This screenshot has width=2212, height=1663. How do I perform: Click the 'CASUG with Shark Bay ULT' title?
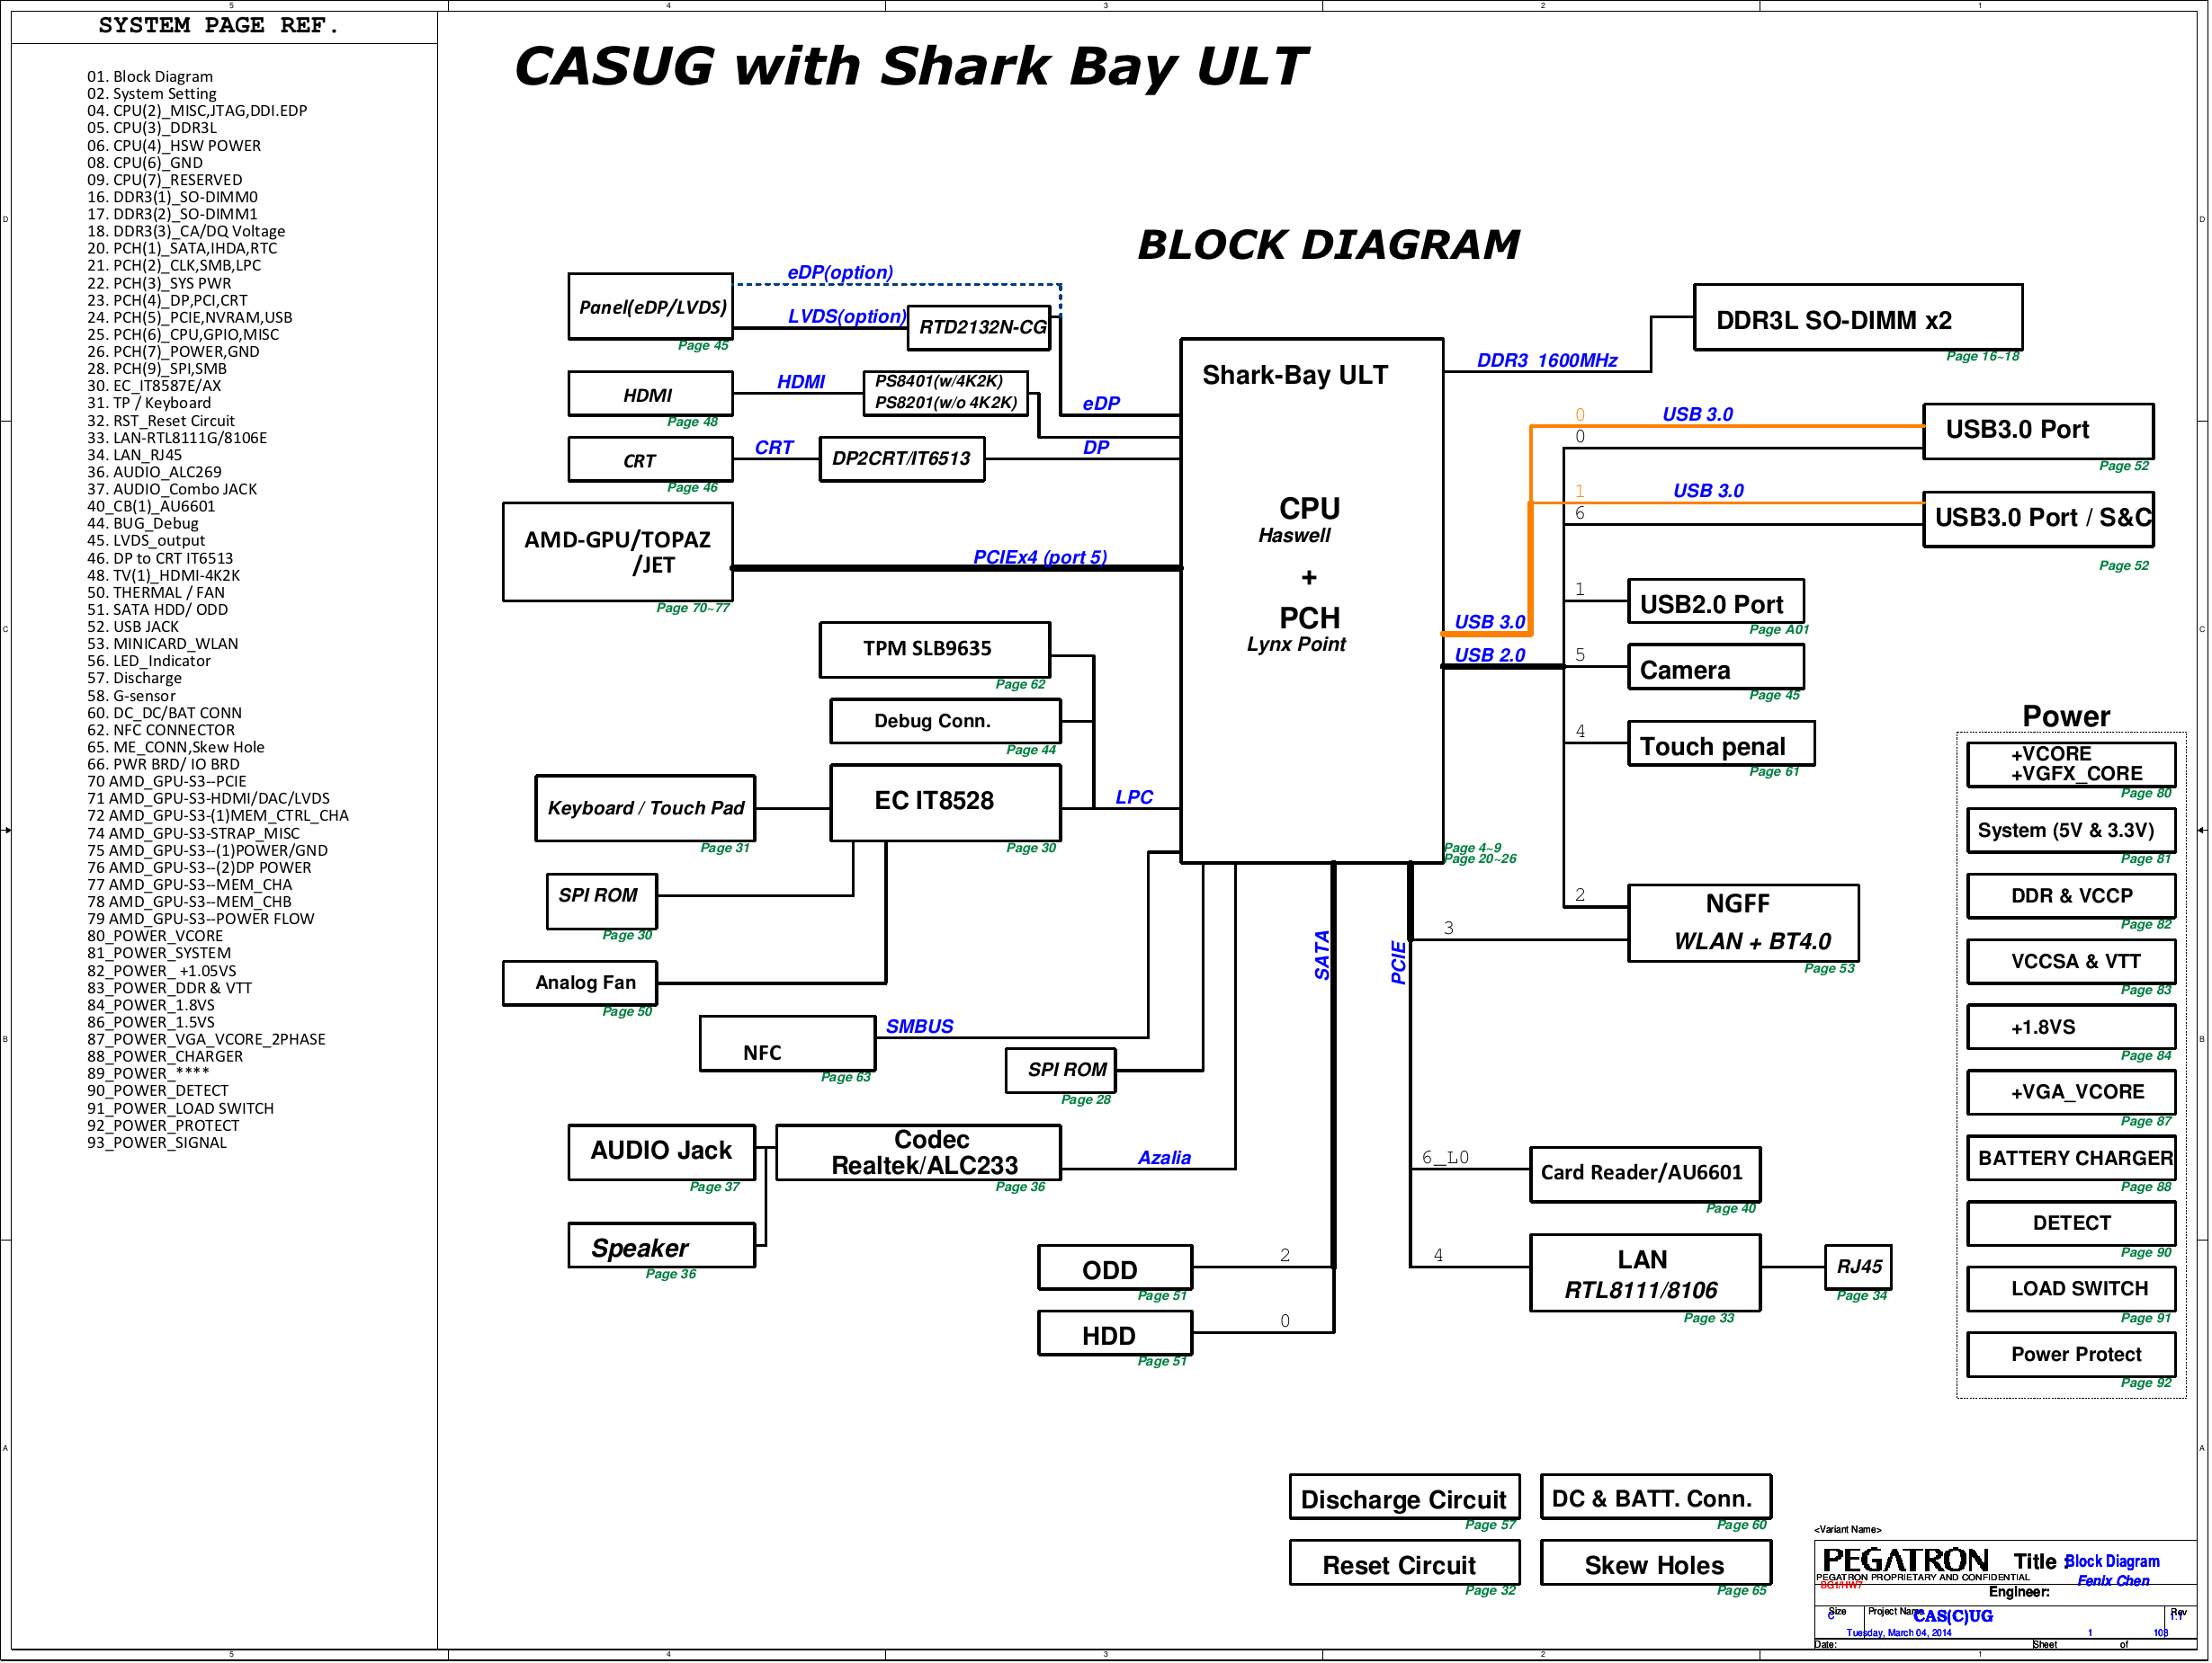pos(910,66)
